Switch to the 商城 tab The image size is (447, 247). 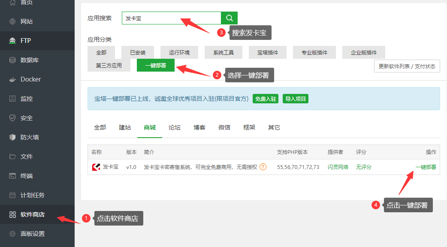pyautogui.click(x=150, y=127)
